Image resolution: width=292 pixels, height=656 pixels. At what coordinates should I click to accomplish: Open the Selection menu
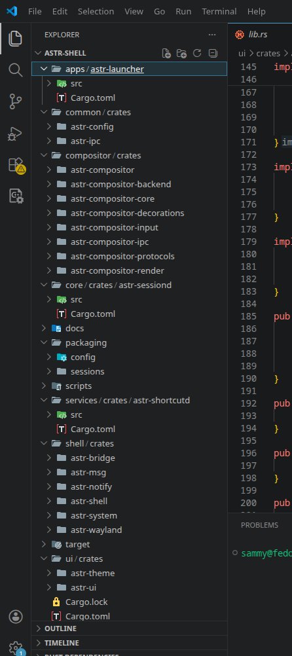pyautogui.click(x=96, y=11)
